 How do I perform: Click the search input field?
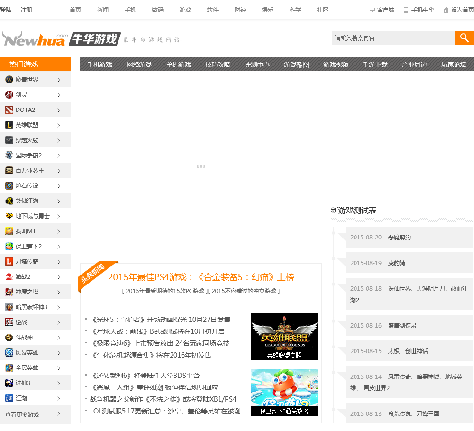click(x=393, y=38)
